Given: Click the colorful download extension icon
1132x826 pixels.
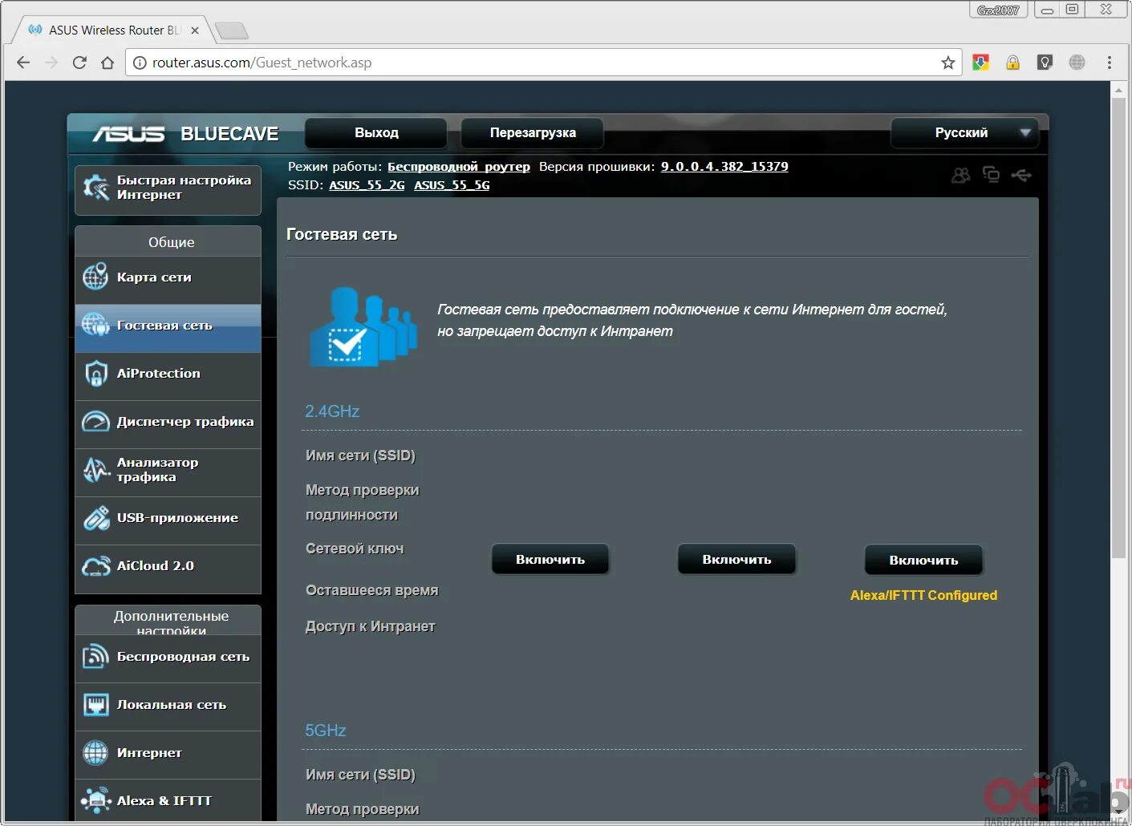Looking at the screenshot, I should pyautogui.click(x=980, y=63).
